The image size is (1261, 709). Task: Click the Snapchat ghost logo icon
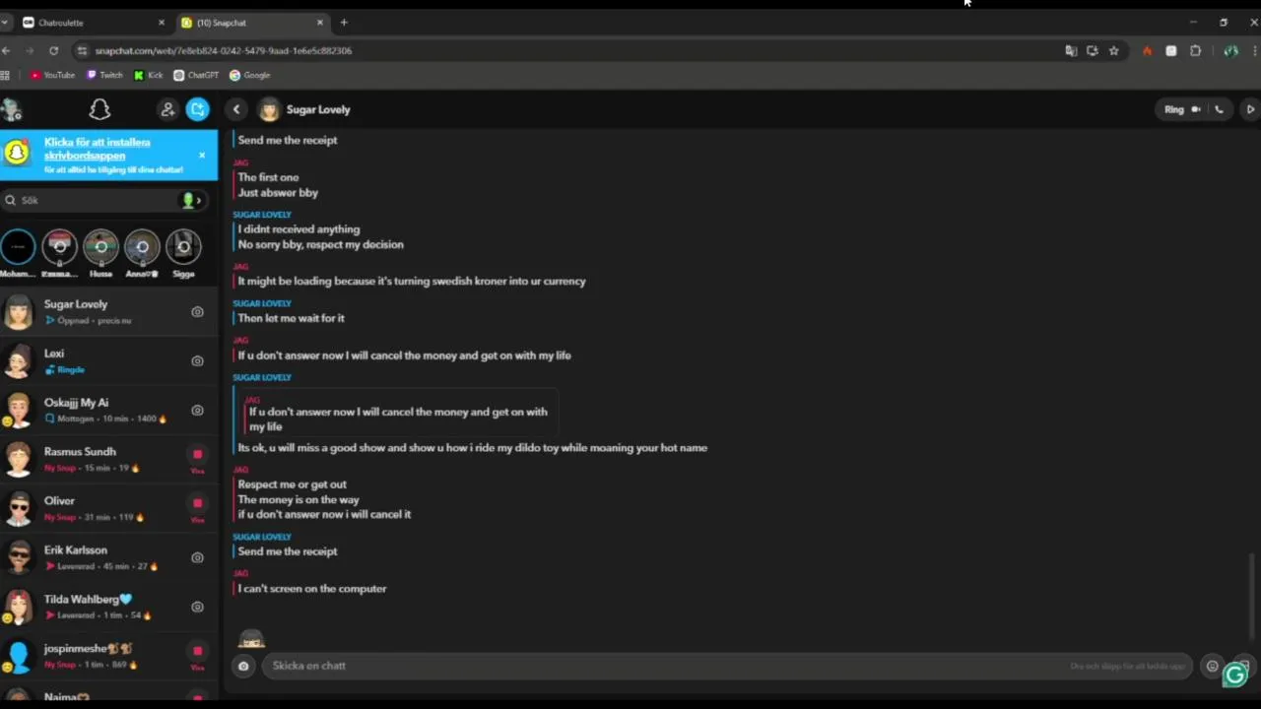100,109
